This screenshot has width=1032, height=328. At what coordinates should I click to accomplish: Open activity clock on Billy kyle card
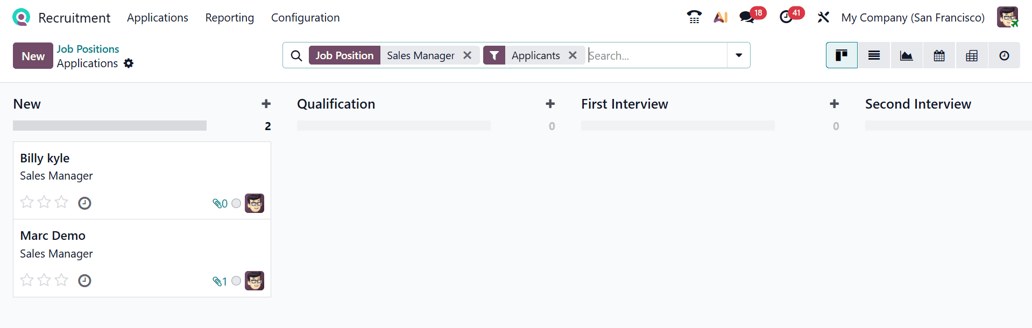(x=84, y=203)
